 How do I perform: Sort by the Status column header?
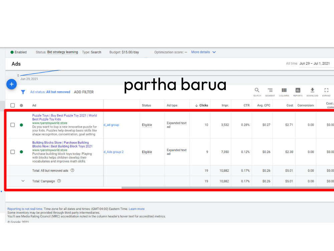[x=146, y=105]
